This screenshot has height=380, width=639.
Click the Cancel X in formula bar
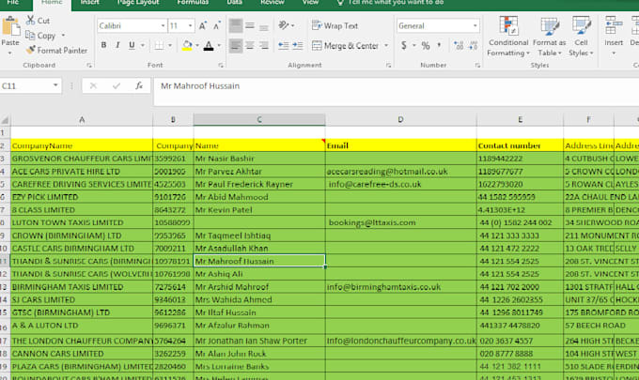pyautogui.click(x=93, y=85)
